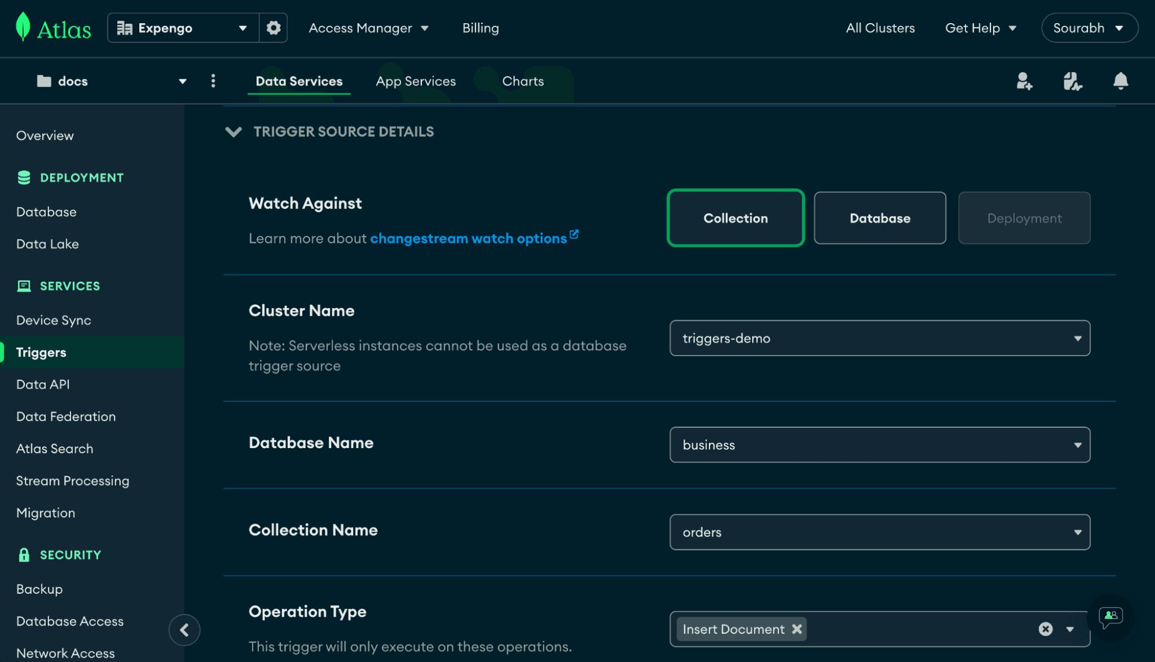Switch to the App Services tab
Viewport: 1155px width, 662px height.
click(415, 79)
